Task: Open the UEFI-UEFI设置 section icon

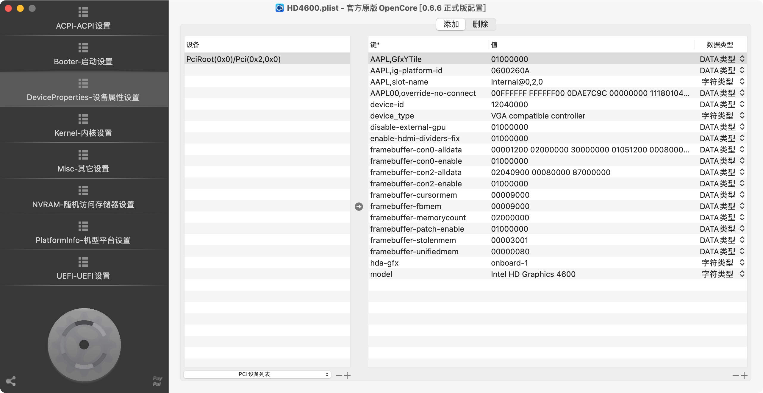Action: point(83,262)
